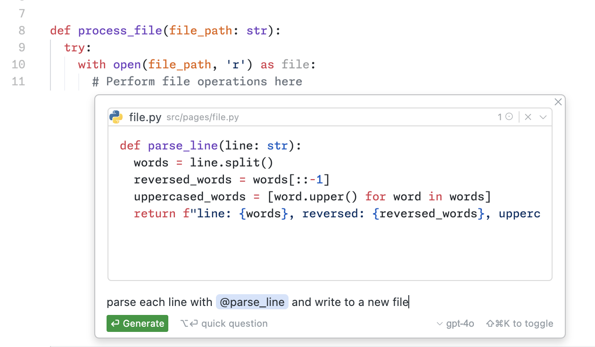Click the 1 reference count indicator
The image size is (595, 347).
505,117
